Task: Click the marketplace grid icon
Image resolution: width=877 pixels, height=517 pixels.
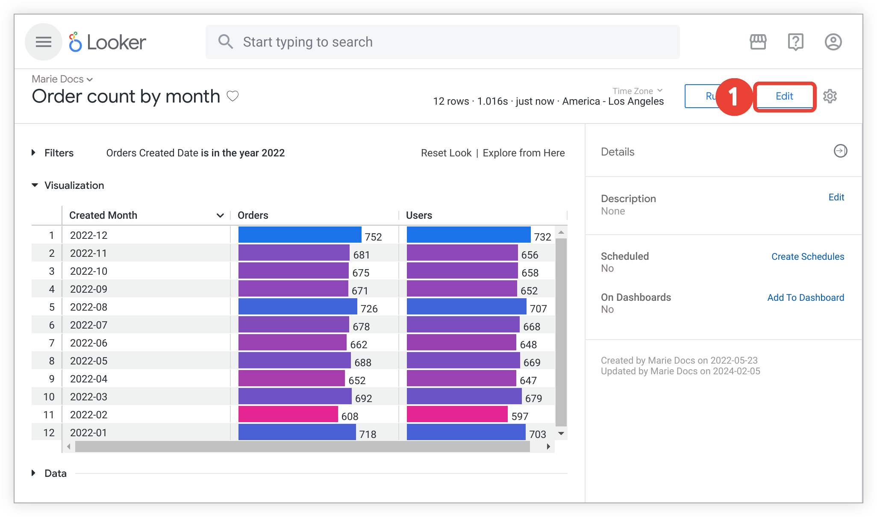Action: (757, 42)
